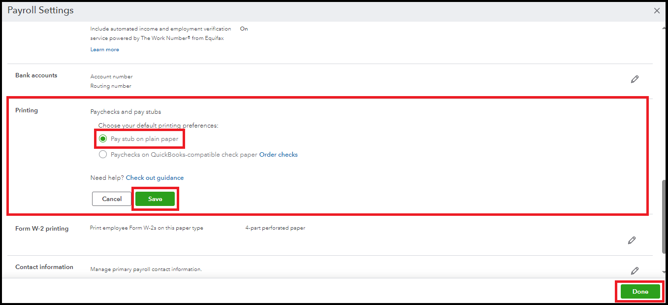Click the Form W-2 printing heading
The height and width of the screenshot is (305, 668).
pos(42,229)
